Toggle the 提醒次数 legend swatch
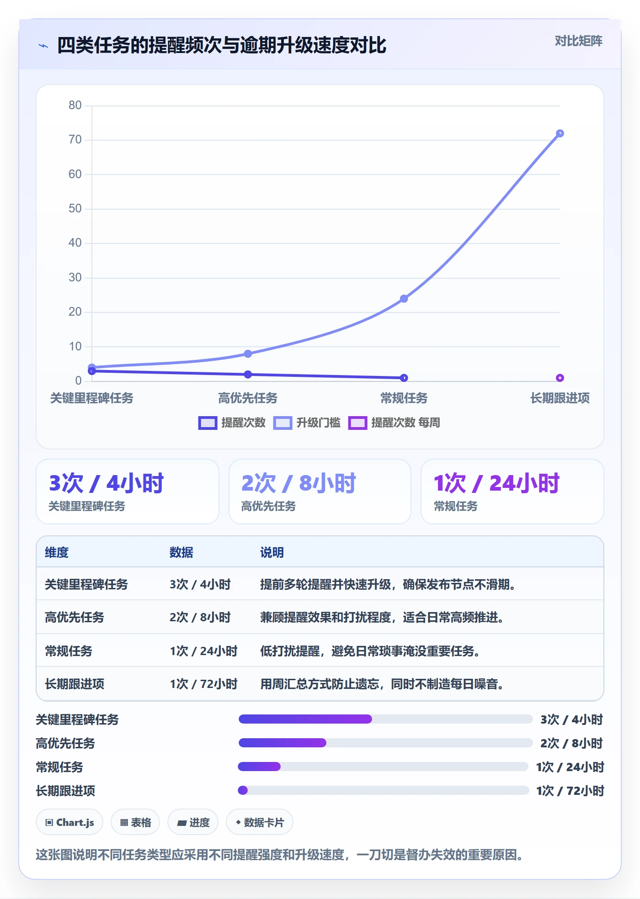Screen dimensions: 640x899 (x=208, y=423)
